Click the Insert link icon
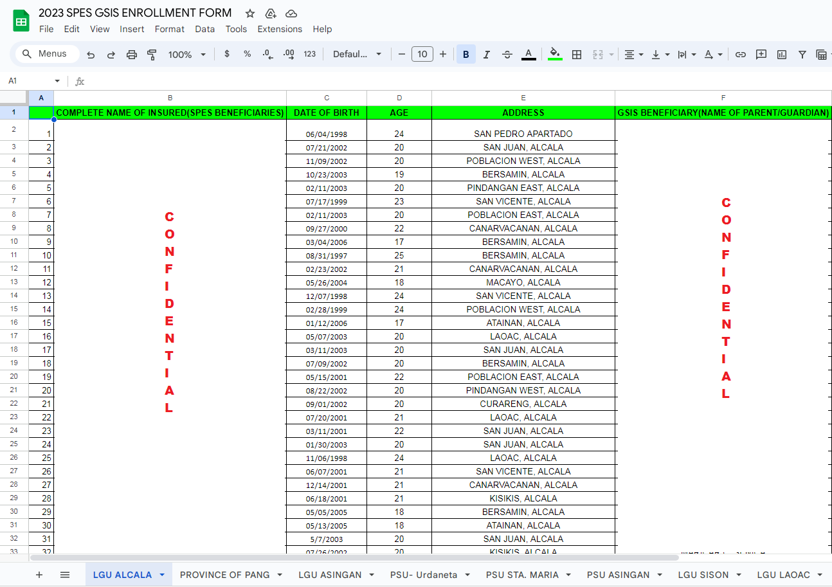Image resolution: width=832 pixels, height=587 pixels. (x=741, y=55)
